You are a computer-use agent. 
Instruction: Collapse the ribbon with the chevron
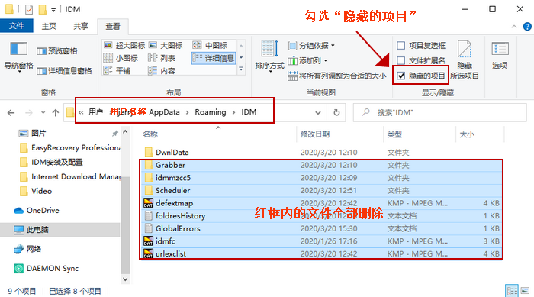[x=514, y=27]
